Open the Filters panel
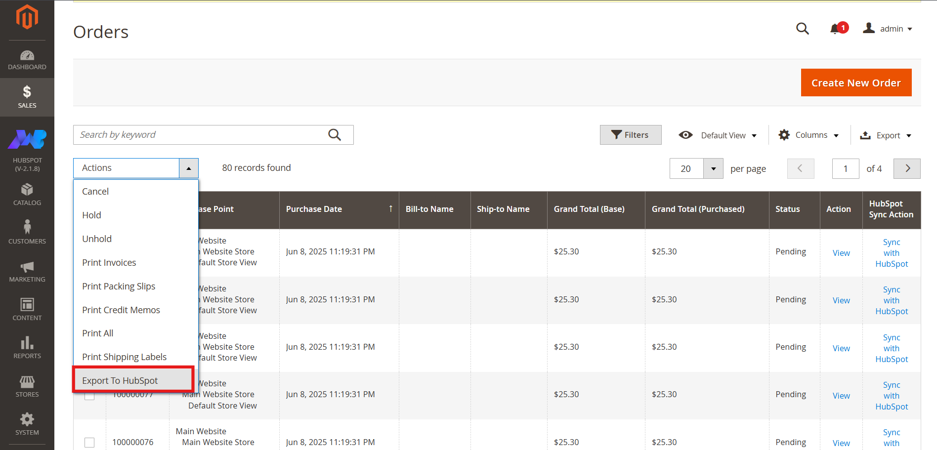Screen dimensions: 937x450 coord(631,135)
